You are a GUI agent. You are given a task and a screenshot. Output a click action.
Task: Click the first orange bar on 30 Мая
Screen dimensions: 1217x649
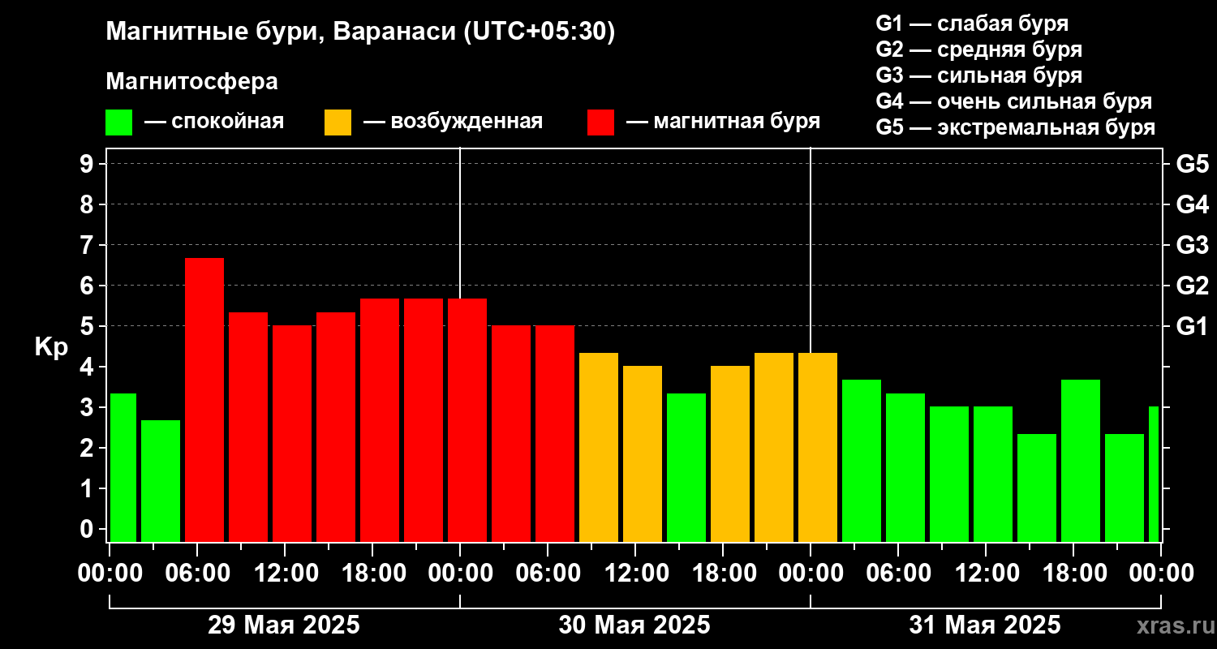click(x=599, y=447)
